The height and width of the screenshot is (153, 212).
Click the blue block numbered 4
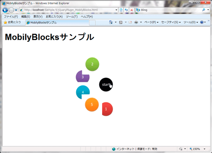83,92
